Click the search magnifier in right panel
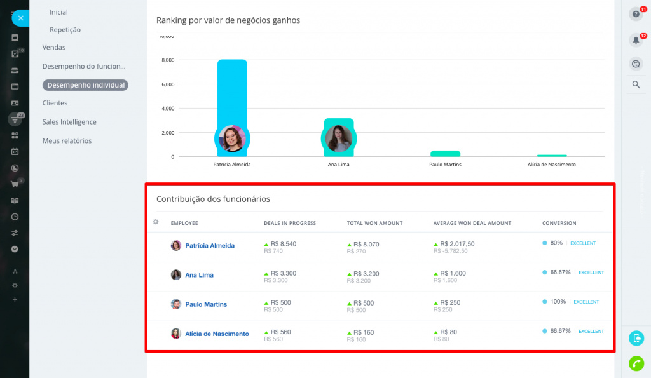 tap(636, 84)
